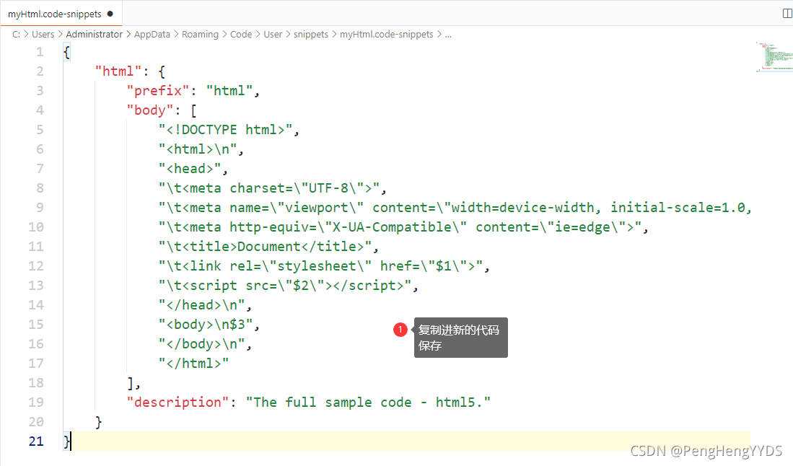793x466 pixels.
Task: Open the User breadcrumb folder segment
Action: tap(273, 35)
